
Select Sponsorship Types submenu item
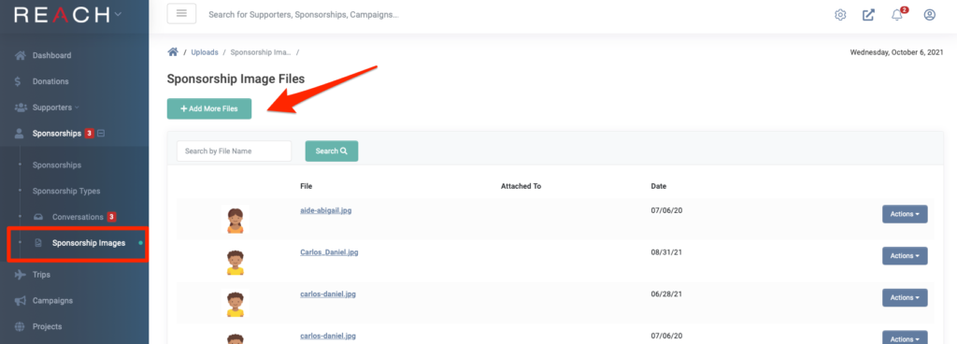pyautogui.click(x=66, y=191)
